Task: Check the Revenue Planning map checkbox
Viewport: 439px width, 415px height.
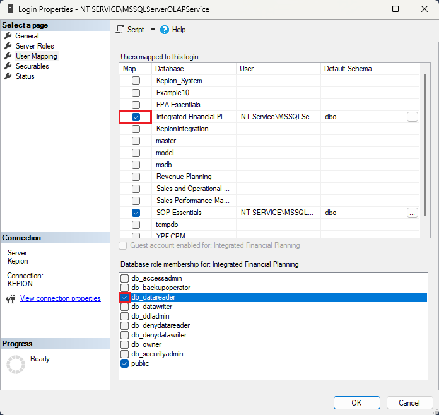Action: [x=136, y=177]
